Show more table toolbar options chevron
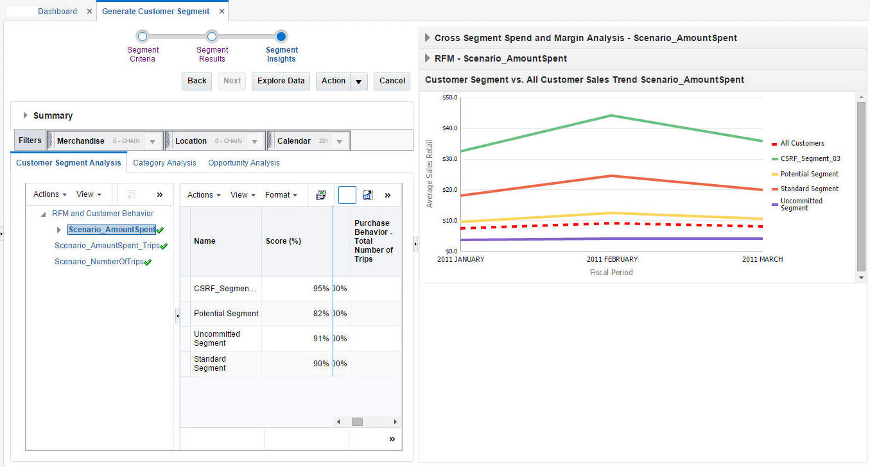The width and height of the screenshot is (870, 467). click(388, 195)
